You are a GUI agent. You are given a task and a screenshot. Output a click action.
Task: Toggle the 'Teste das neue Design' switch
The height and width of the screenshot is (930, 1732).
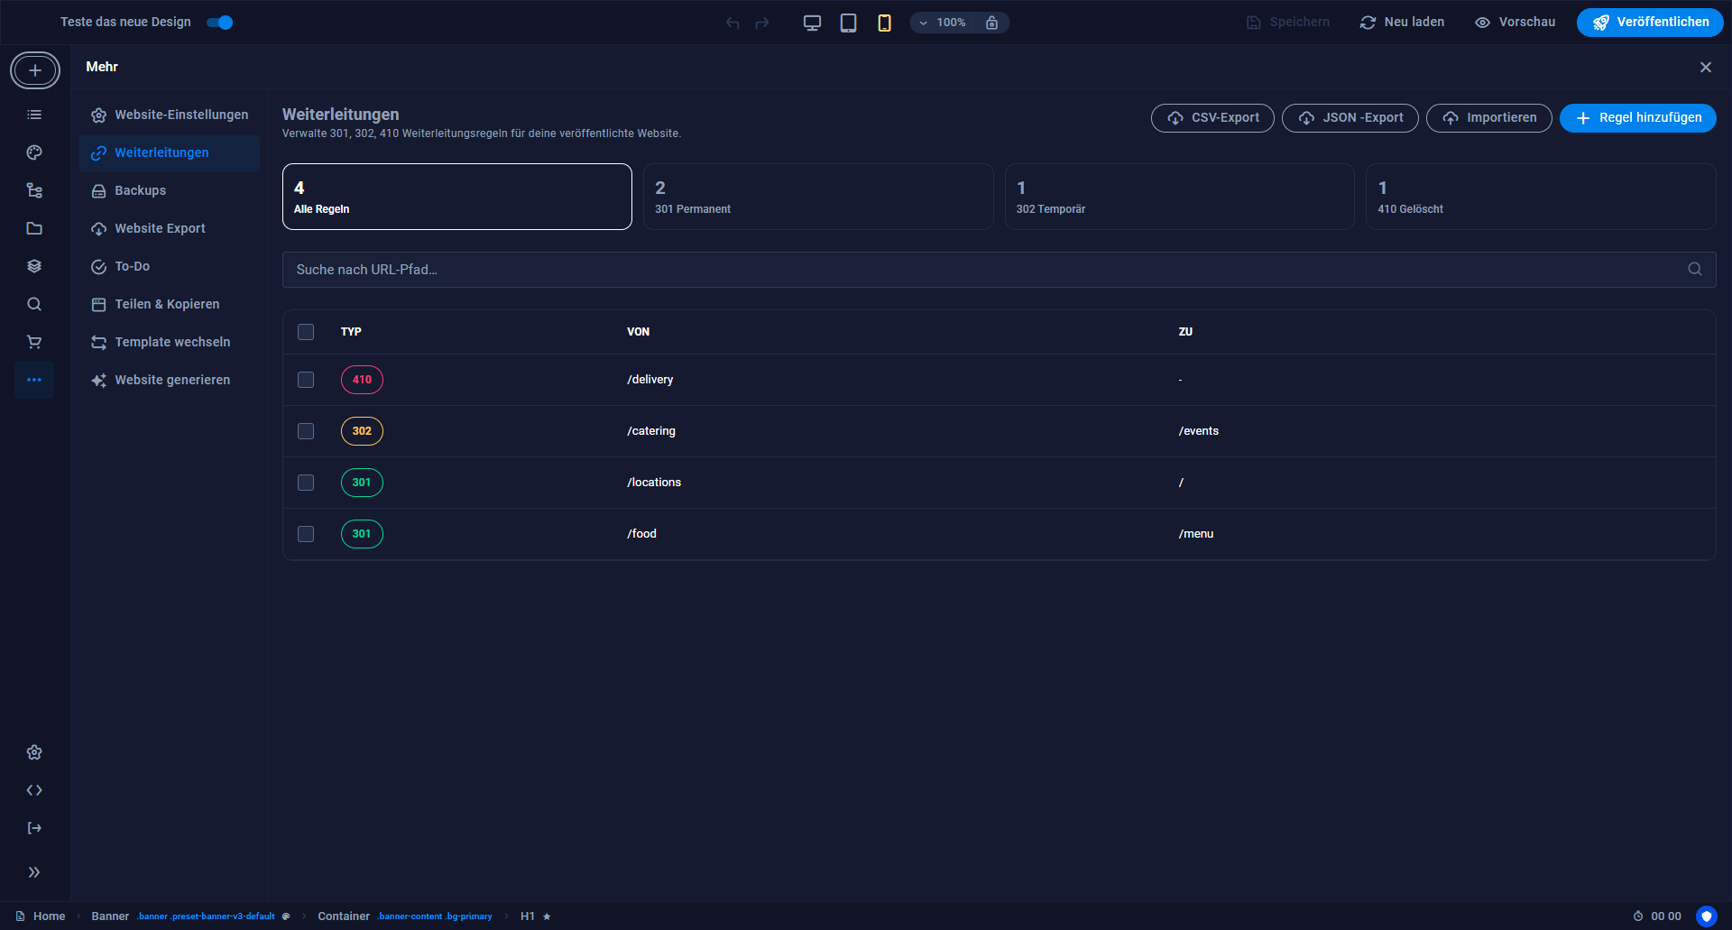[x=220, y=23]
